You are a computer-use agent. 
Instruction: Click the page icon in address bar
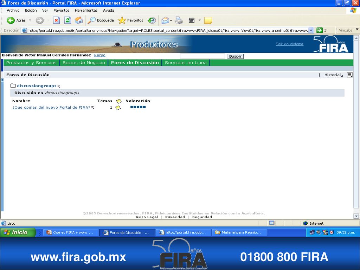point(25,30)
